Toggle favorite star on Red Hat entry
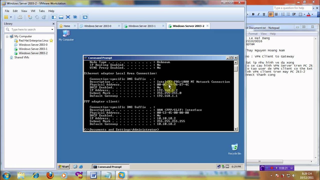This screenshot has width=320, height=180. pyautogui.click(x=51, y=40)
